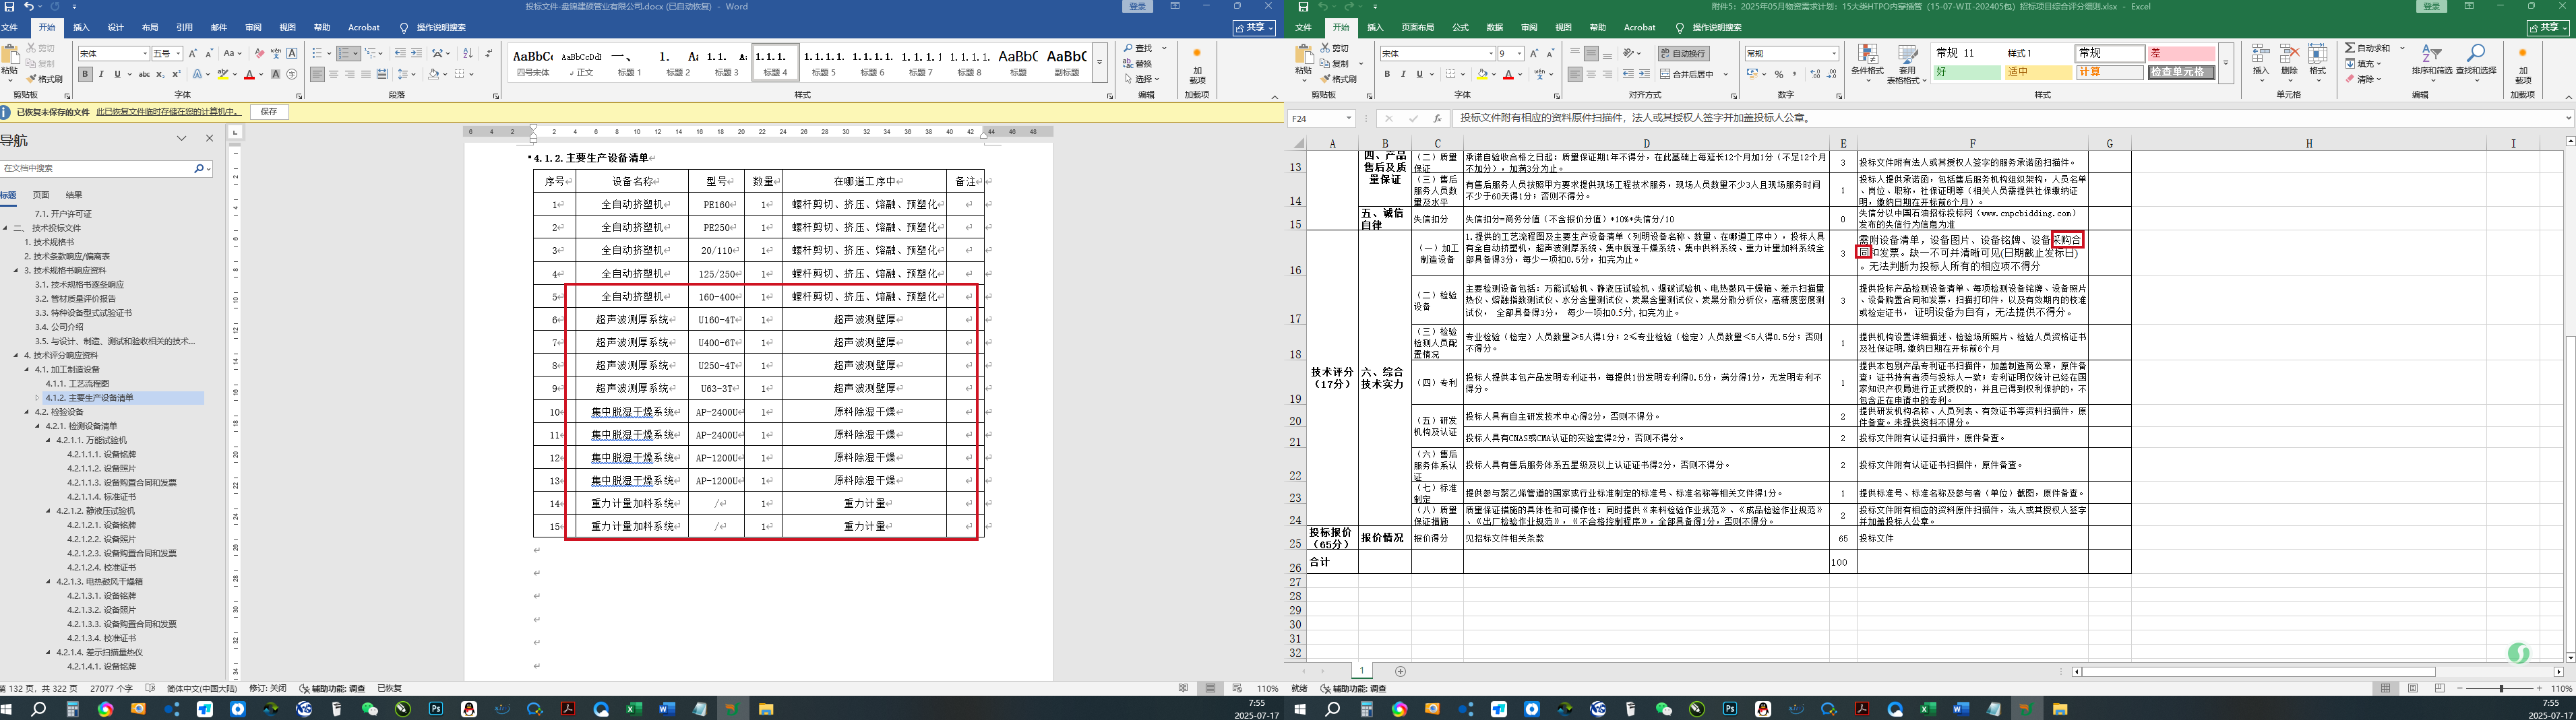Open the Name Box dropdown showing F24
This screenshot has height=720, width=2576.
[x=1348, y=118]
